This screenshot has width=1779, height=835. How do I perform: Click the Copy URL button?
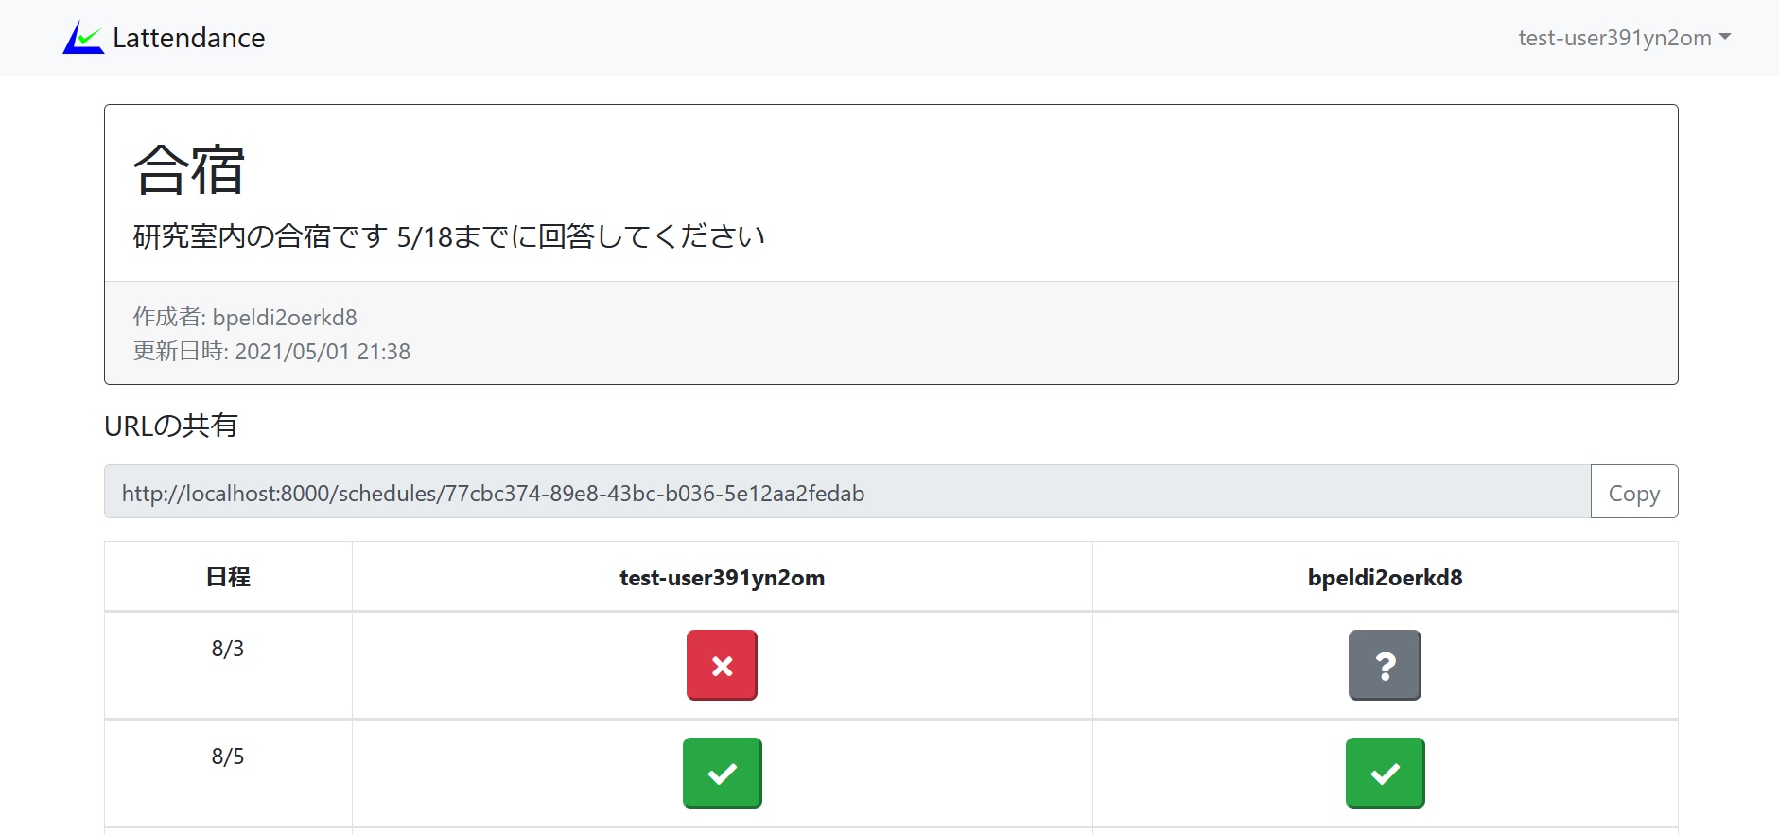coord(1634,492)
